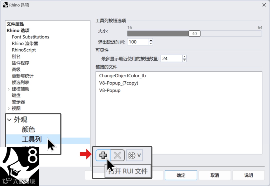Screen dimensions: 270x186
Task: Click the 取消 button
Action: (x=215, y=175)
